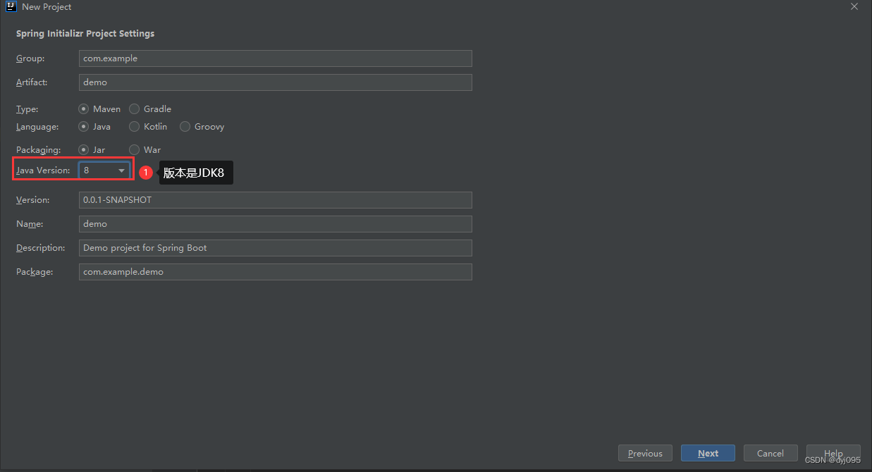Focus the Artifact input field
This screenshot has height=472, width=872.
click(x=275, y=82)
